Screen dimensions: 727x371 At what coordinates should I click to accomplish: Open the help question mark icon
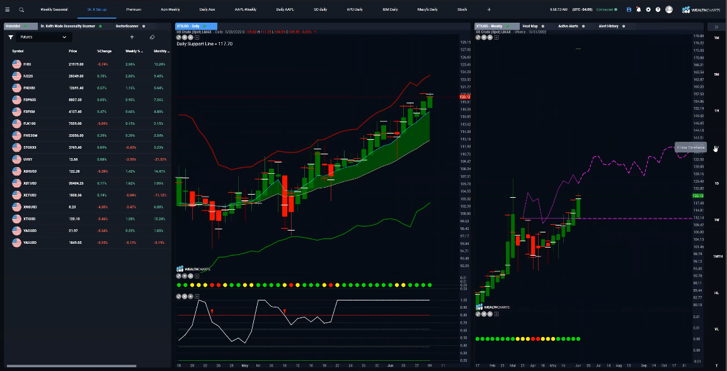[x=658, y=9]
